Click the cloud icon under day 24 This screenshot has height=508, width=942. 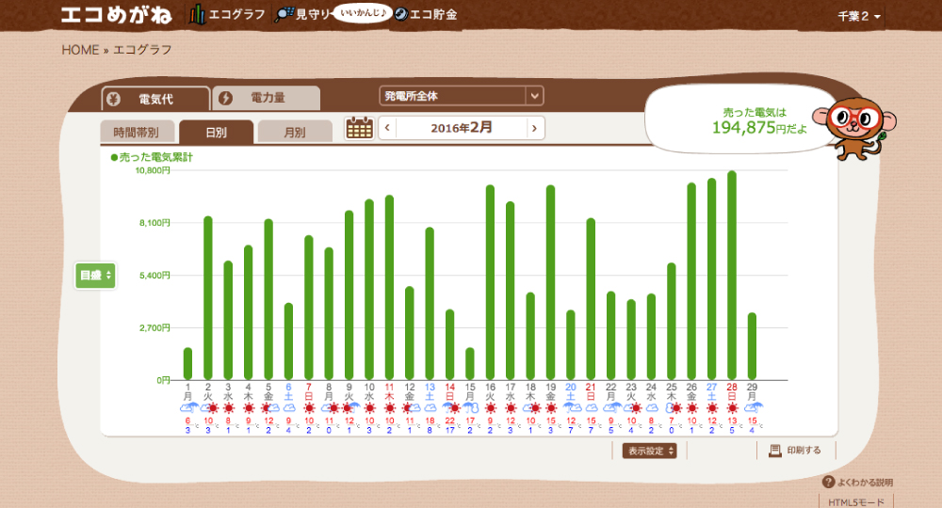651,408
